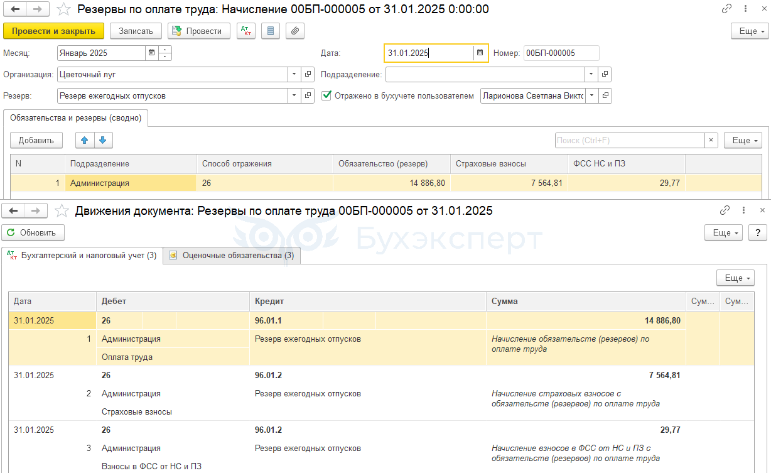Expand the Резерв dropdown list
Image resolution: width=771 pixels, height=473 pixels.
(294, 96)
